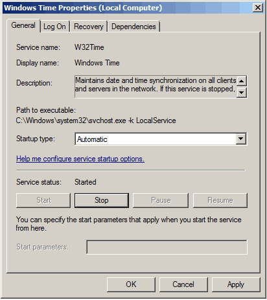Expand the Startup type dropdown arrow
Viewport: 267px width, 300px height.
coord(241,139)
